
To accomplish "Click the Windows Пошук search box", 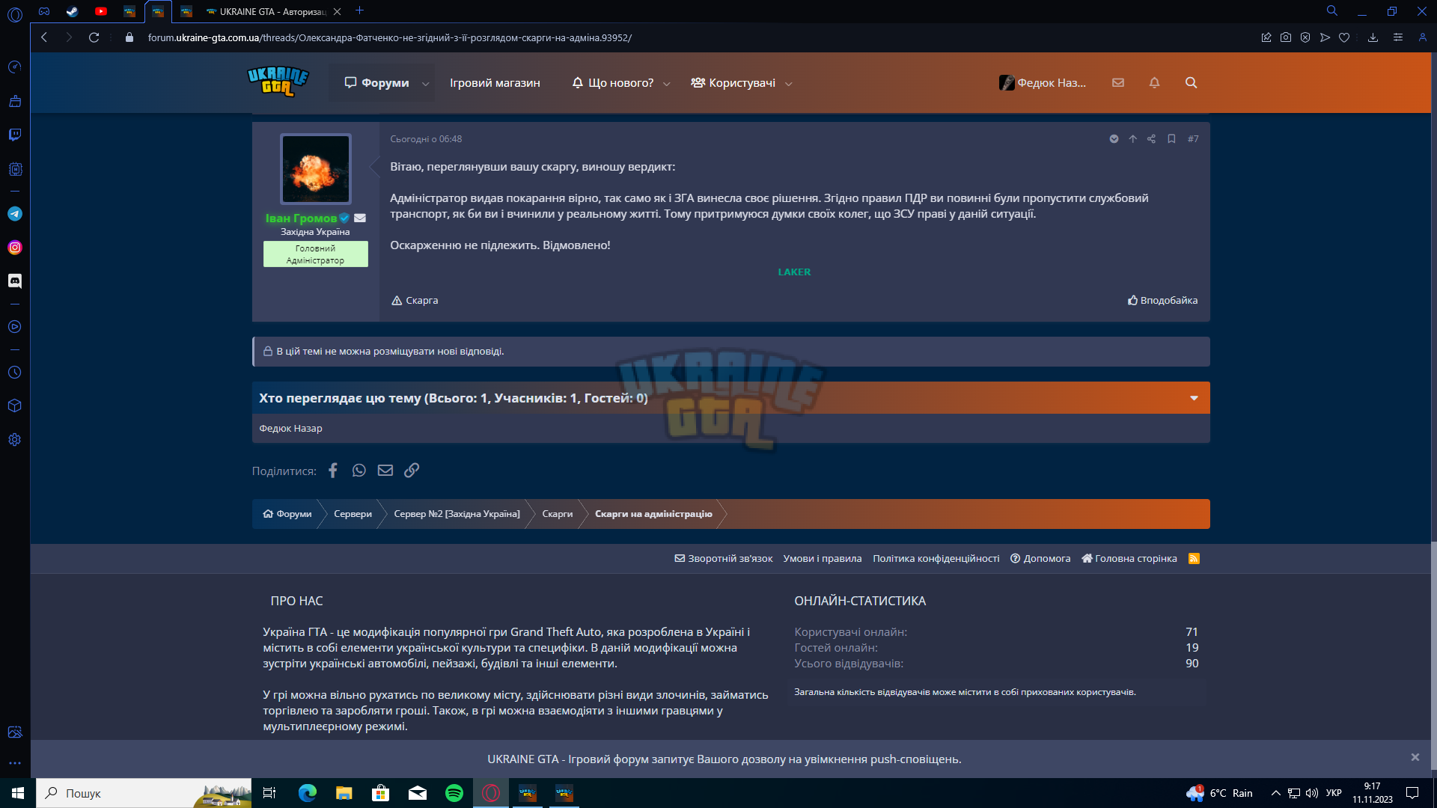I will (x=144, y=793).
